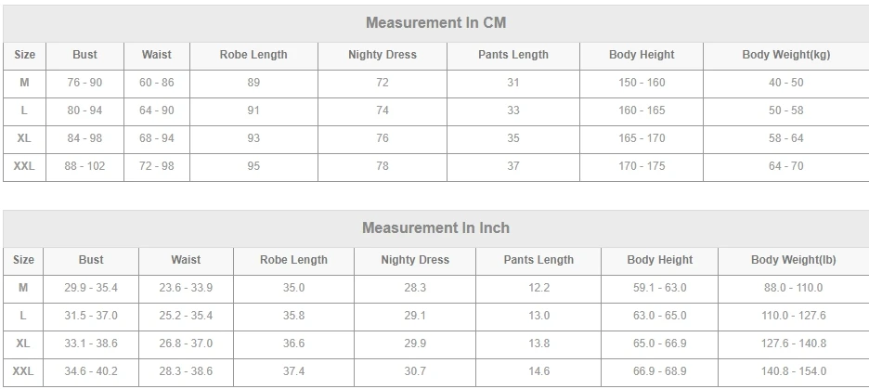The image size is (869, 389).
Task: Select the Robe Length header in CM table
Action: 253,55
